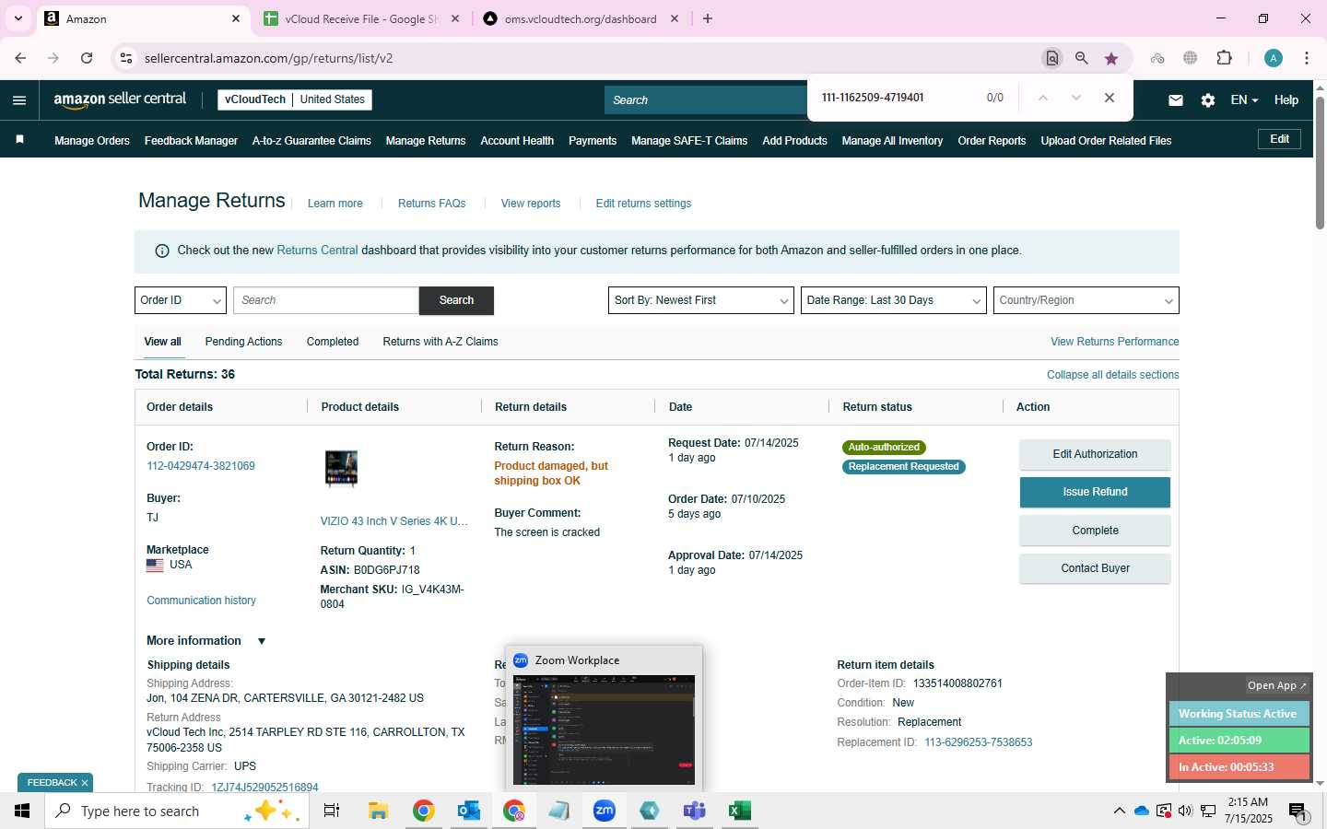Click the bookmark flag icon in navigation bar
This screenshot has width=1327, height=829.
click(19, 140)
